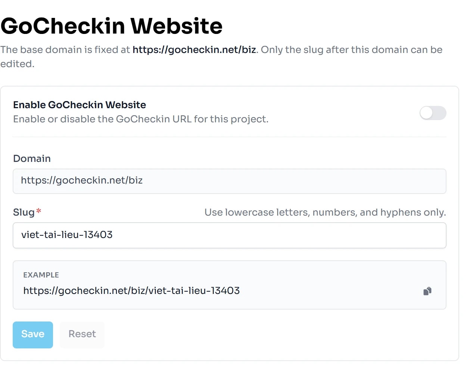Click the Save button

[x=33, y=335]
